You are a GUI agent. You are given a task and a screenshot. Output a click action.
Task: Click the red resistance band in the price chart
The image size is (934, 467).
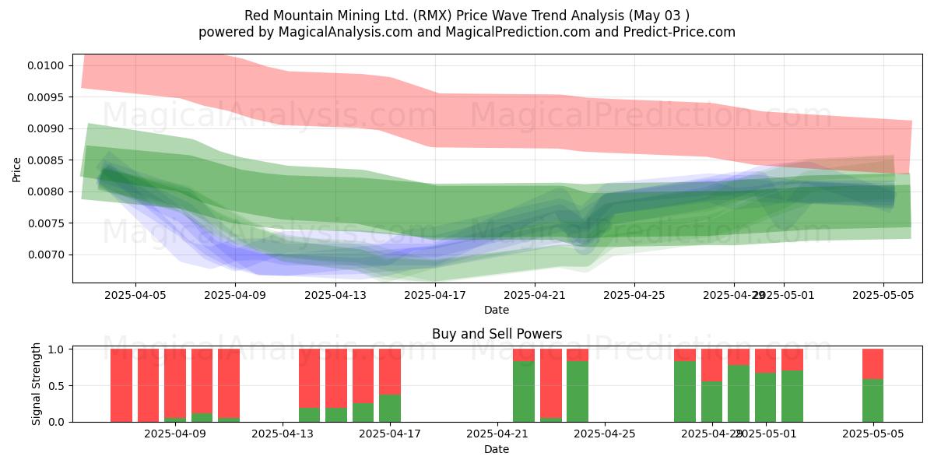point(498,121)
